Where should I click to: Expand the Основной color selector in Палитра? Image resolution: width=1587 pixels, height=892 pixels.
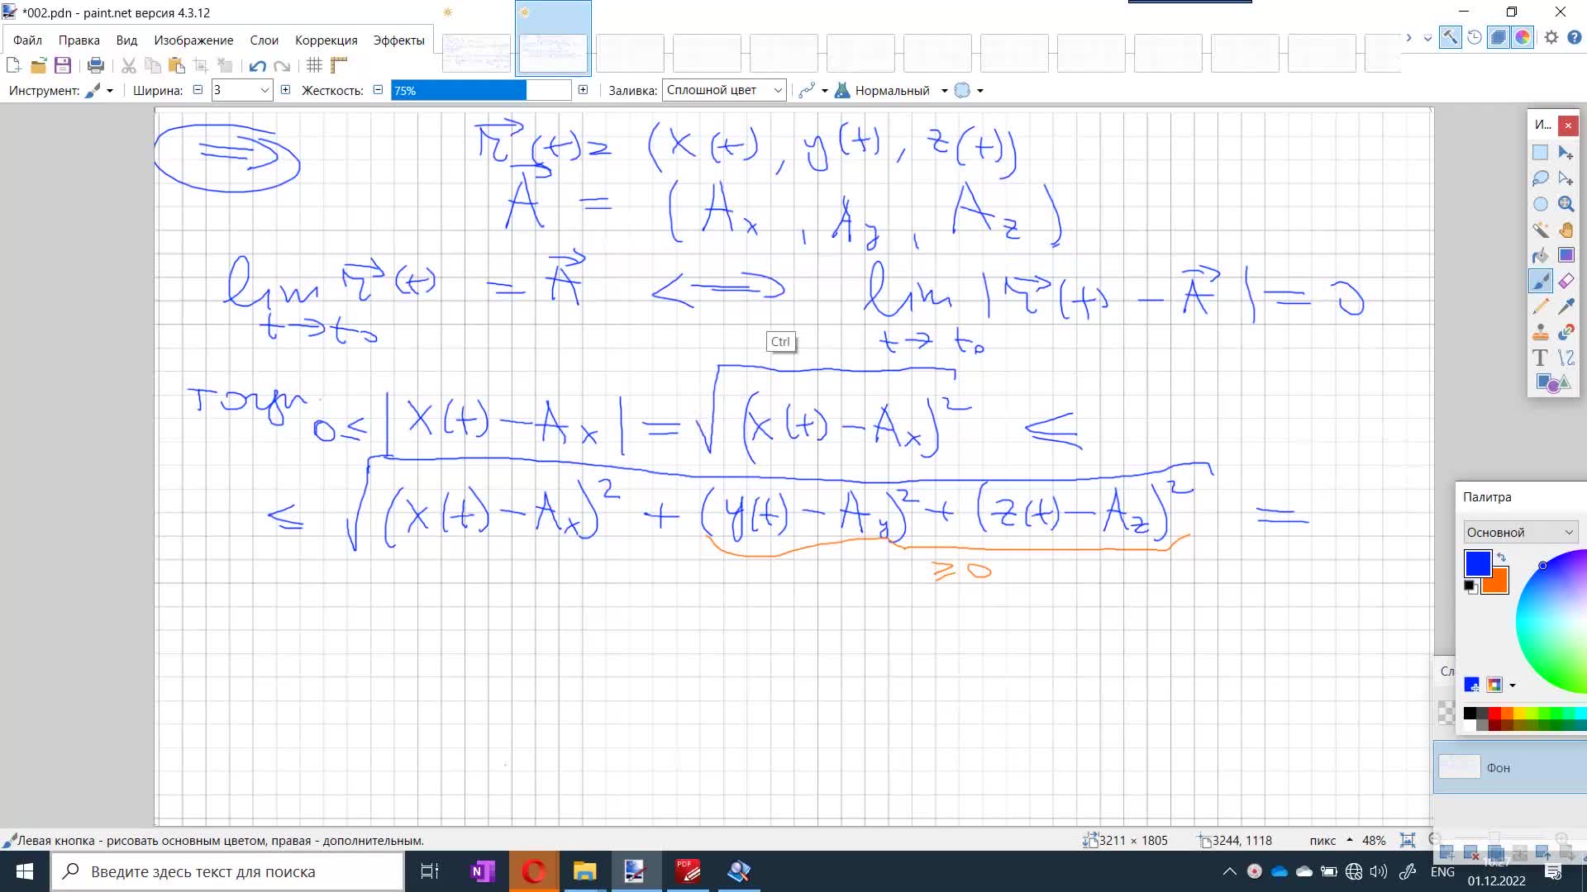pos(1520,532)
